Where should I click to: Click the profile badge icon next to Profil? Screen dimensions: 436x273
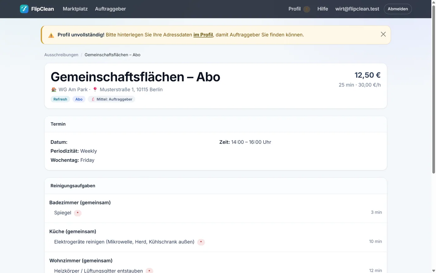click(x=307, y=9)
